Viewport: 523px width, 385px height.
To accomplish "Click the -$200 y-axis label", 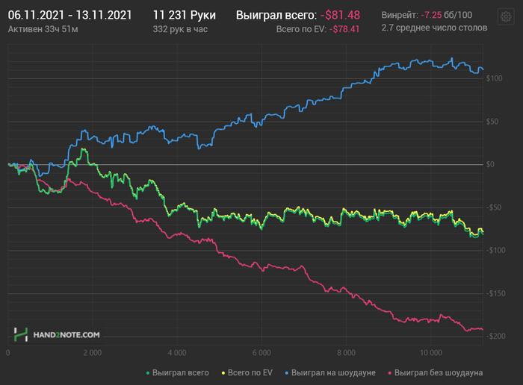I will (x=495, y=336).
